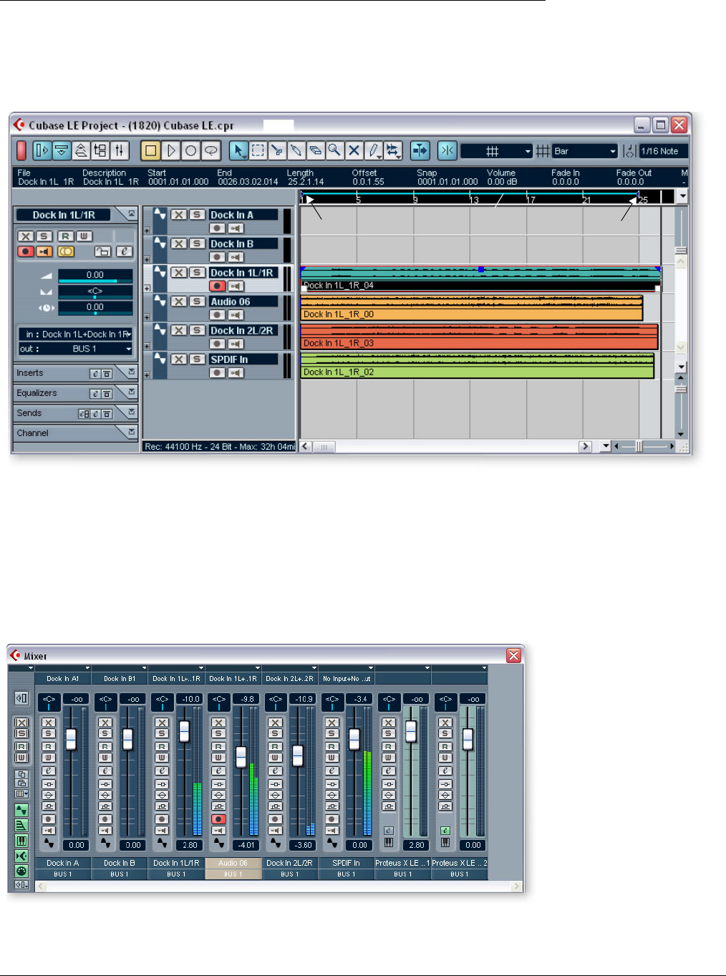Select the Draw pencil tool
Screen dimensions: 726x976
(373, 150)
